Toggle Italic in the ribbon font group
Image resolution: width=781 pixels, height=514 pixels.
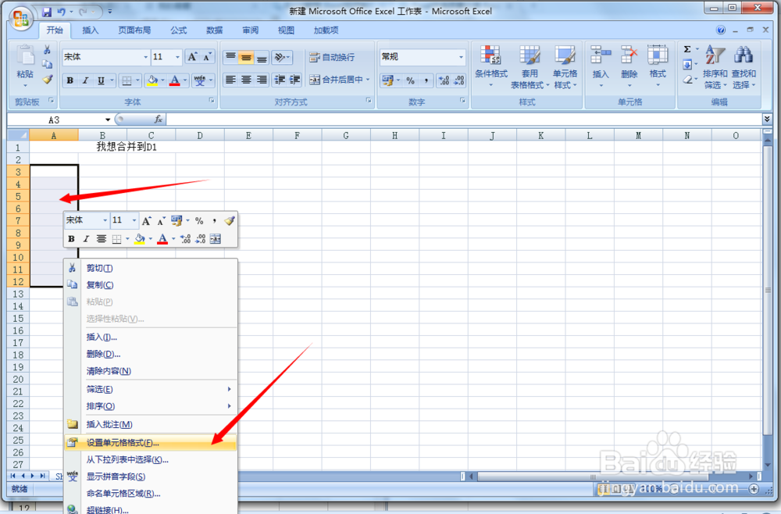(85, 80)
